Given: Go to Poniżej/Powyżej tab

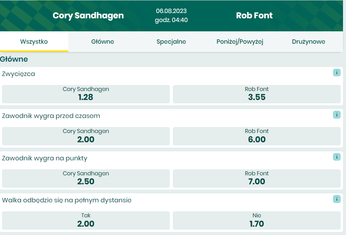Looking at the screenshot, I should [240, 42].
